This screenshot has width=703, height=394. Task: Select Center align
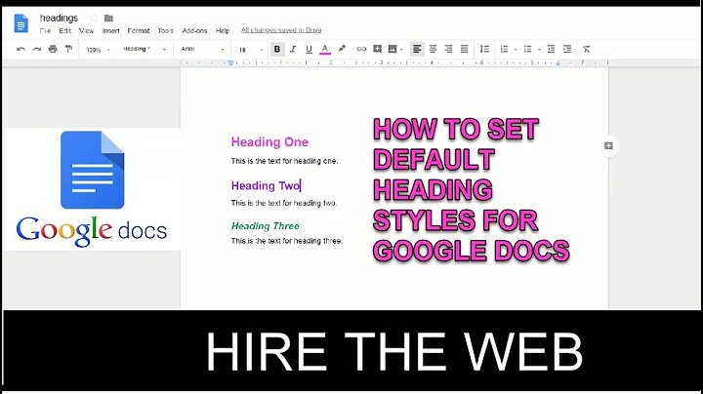click(x=433, y=49)
